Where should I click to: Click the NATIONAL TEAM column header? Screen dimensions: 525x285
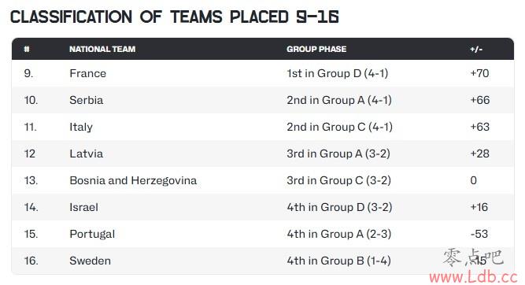102,50
